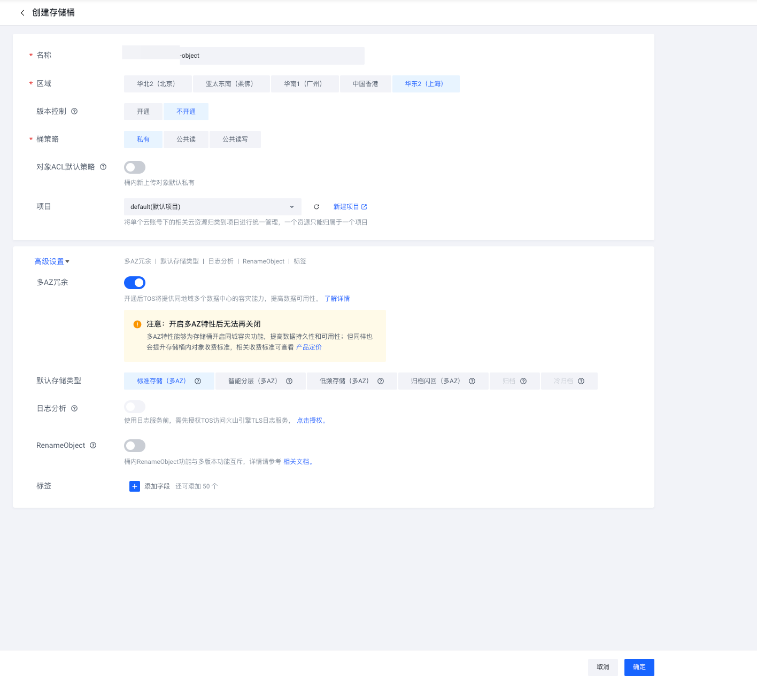Open the 项目 dropdown showing default
Viewport: 757px width, 683px height.
click(x=212, y=207)
